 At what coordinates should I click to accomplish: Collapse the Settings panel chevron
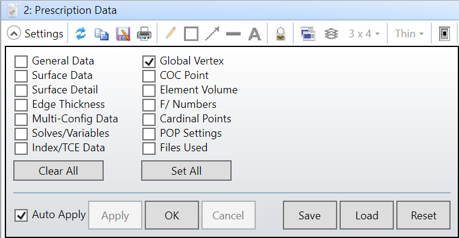[x=14, y=33]
